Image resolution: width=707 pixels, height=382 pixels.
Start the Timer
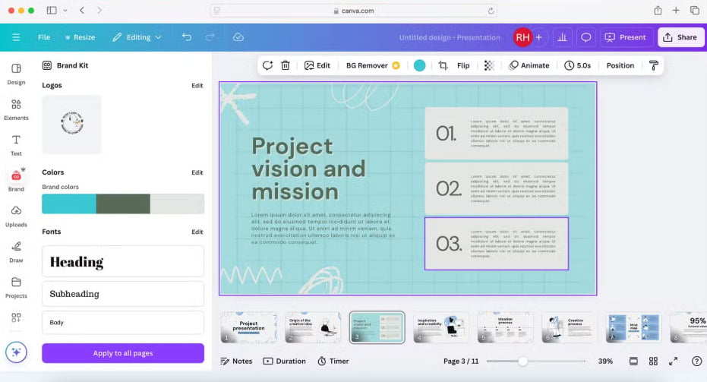333,361
